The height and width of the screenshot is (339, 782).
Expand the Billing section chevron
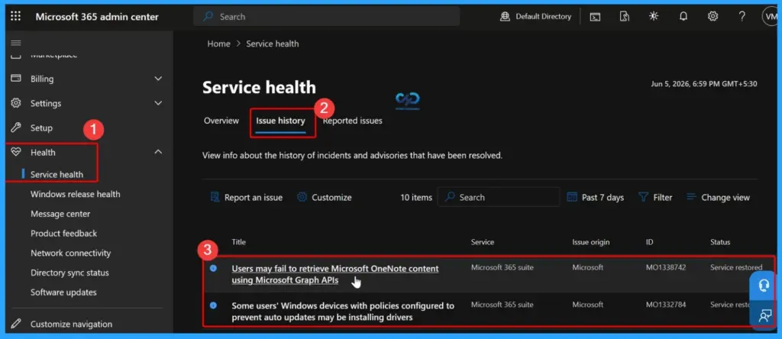(158, 79)
